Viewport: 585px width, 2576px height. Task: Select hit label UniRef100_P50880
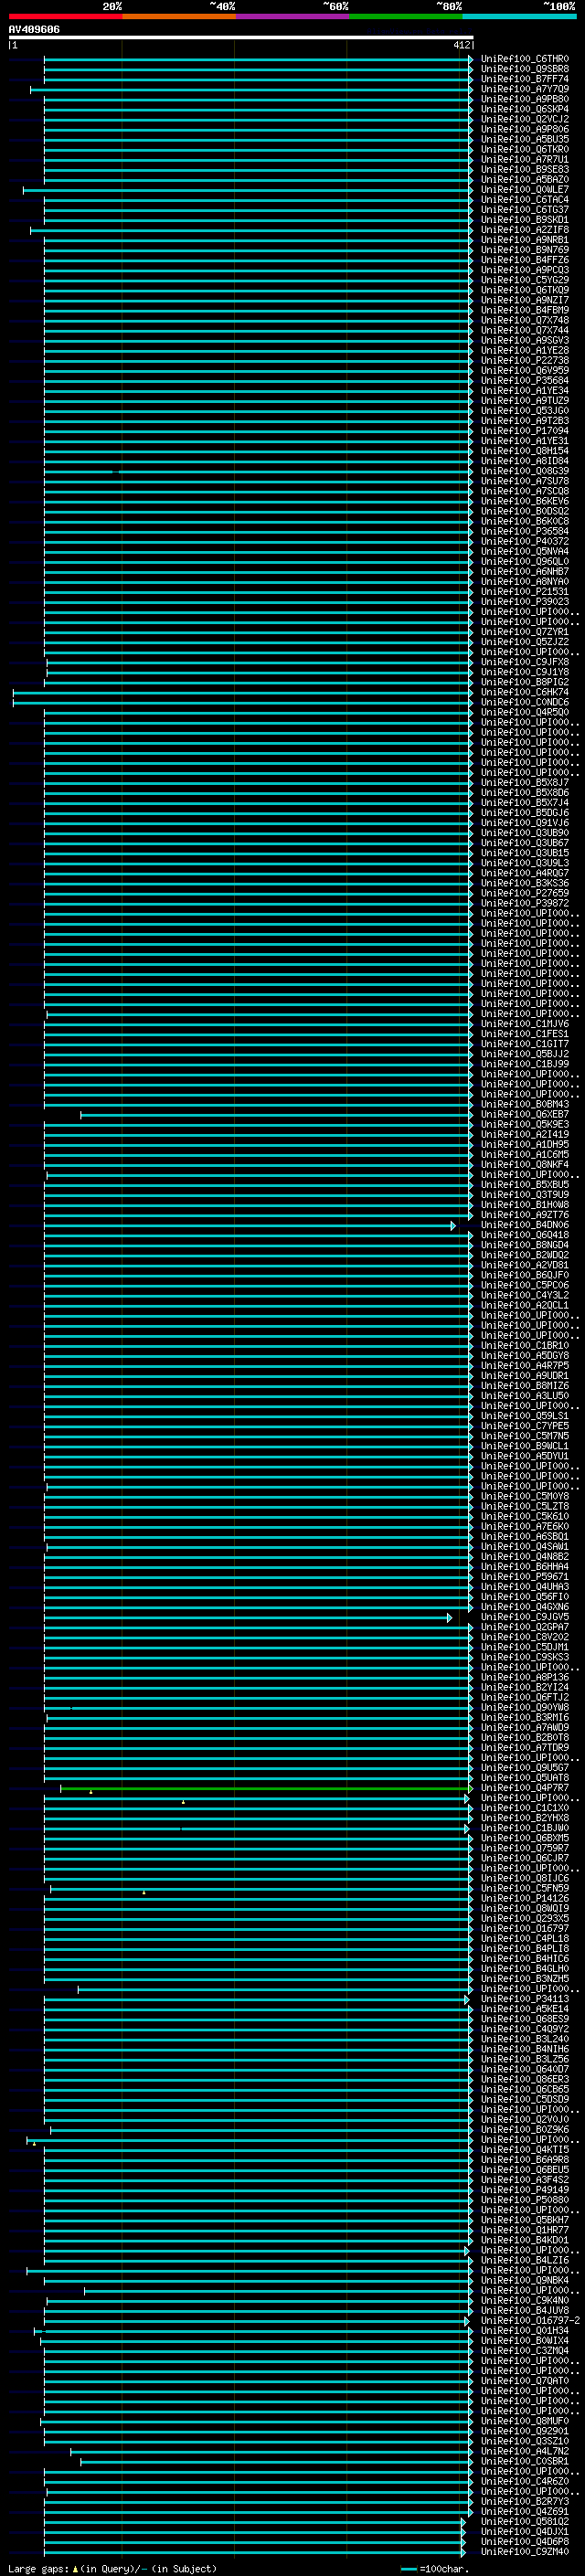click(x=525, y=2199)
